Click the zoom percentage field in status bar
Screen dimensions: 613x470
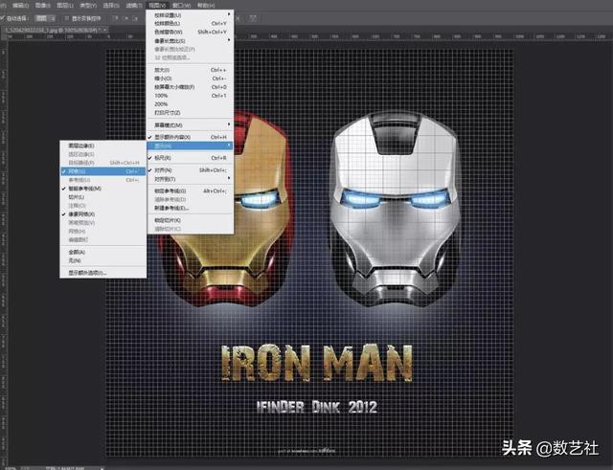coord(10,468)
